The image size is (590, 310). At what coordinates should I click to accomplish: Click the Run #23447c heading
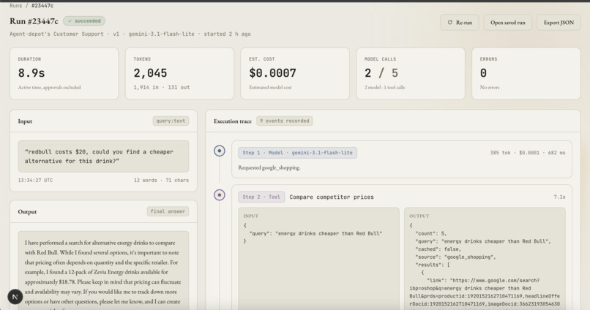tap(34, 21)
